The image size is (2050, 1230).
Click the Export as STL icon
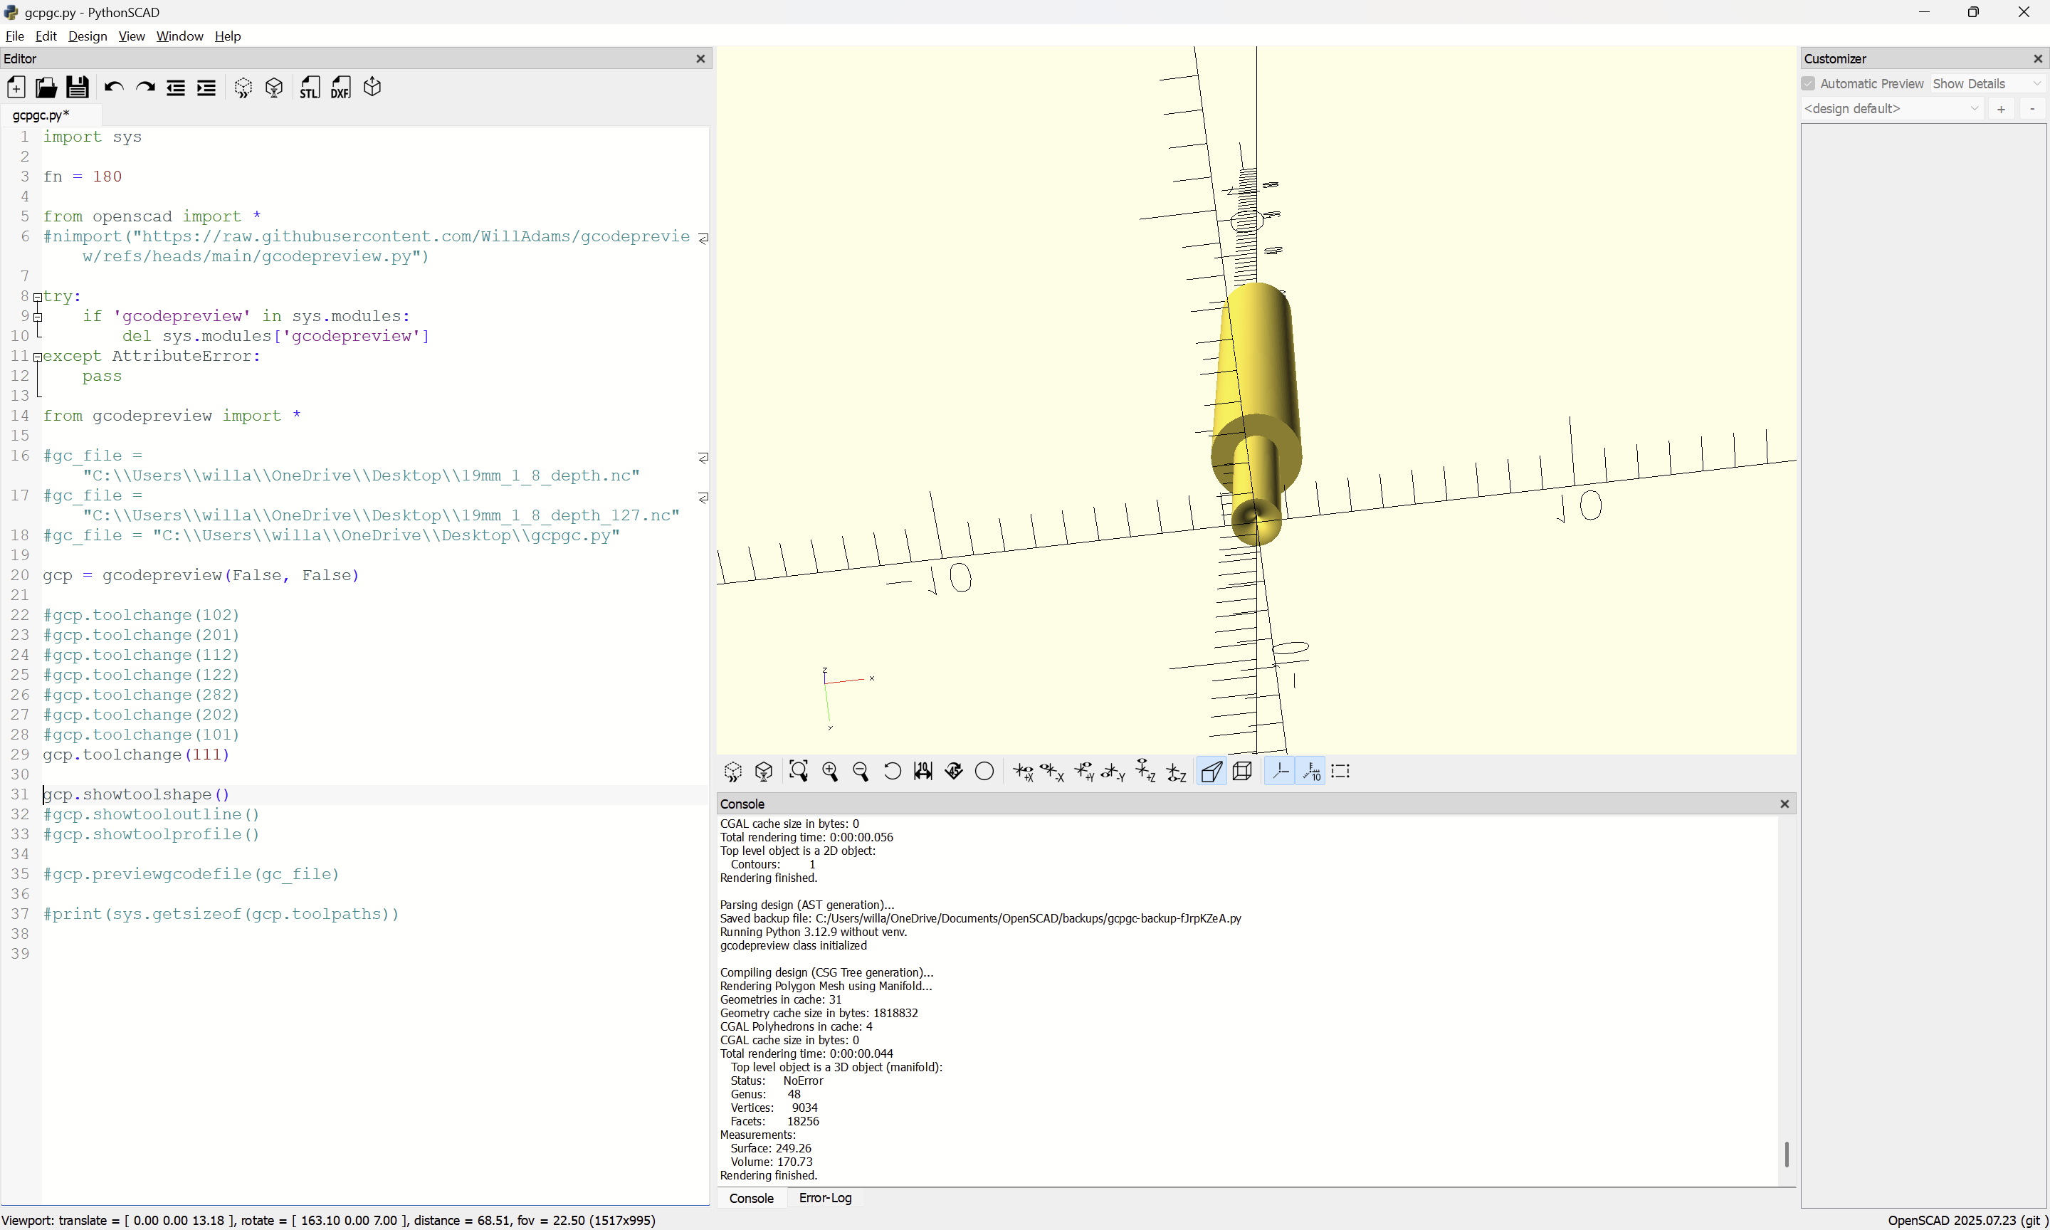(309, 87)
